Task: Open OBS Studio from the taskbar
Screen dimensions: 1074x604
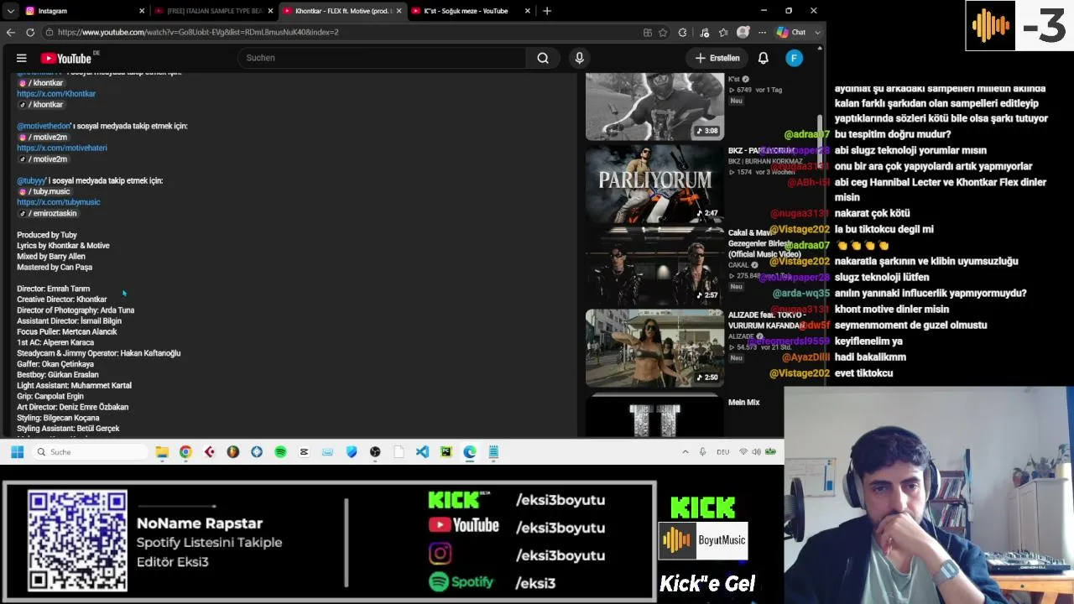Action: (375, 452)
